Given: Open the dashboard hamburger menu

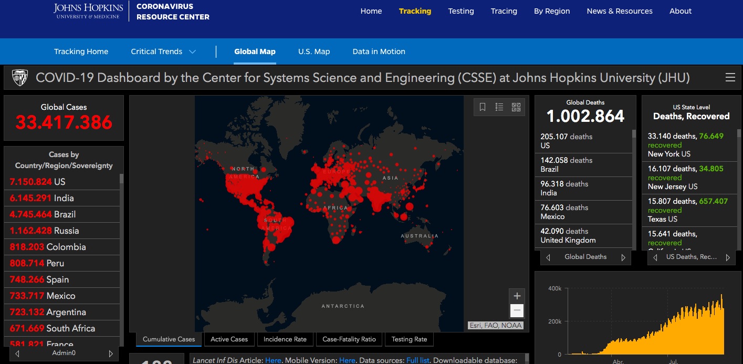Looking at the screenshot, I should coord(730,78).
